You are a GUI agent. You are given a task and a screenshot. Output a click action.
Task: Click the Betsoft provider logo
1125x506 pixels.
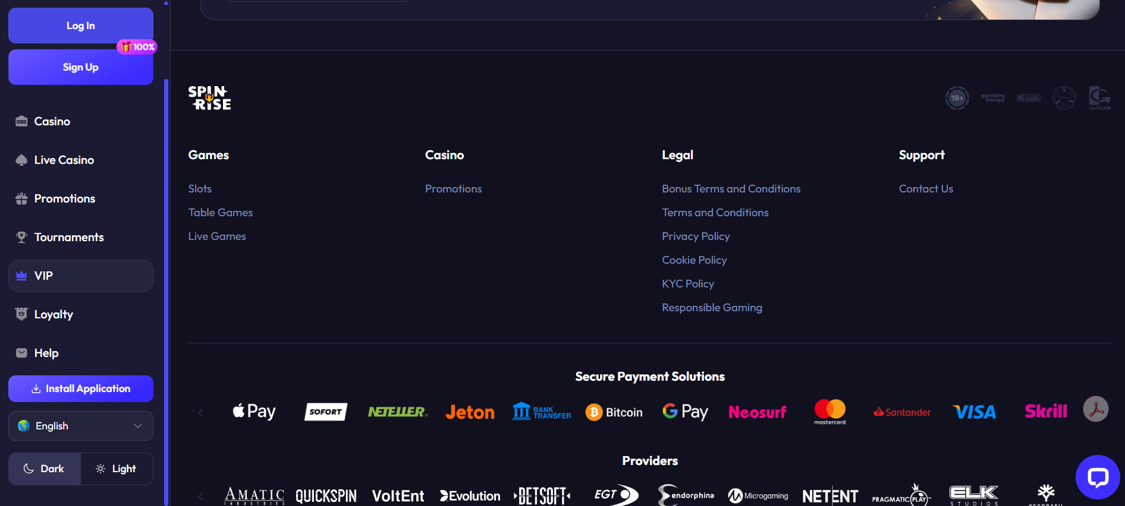[x=542, y=496]
